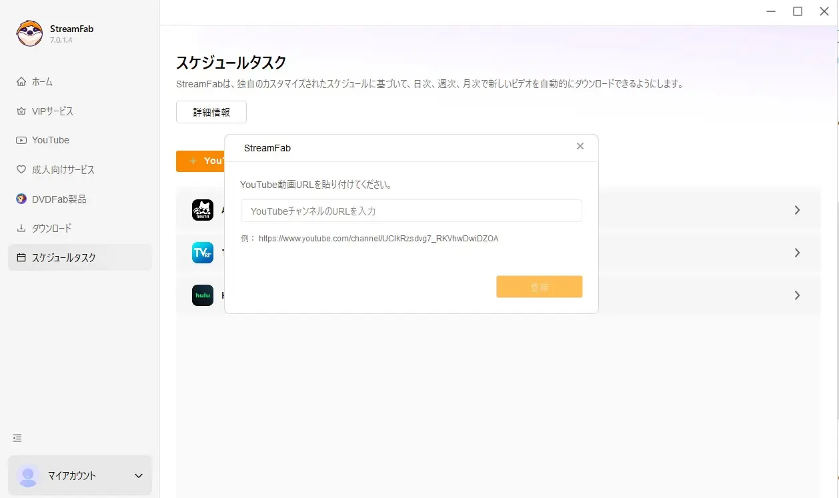Click the version number 7.0.1.4
This screenshot has width=839, height=498.
(61, 40)
